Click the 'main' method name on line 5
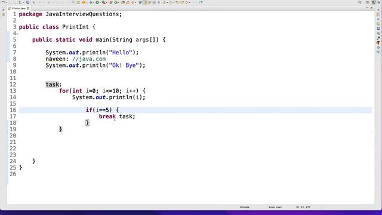The height and width of the screenshot is (215, 382). [x=102, y=40]
